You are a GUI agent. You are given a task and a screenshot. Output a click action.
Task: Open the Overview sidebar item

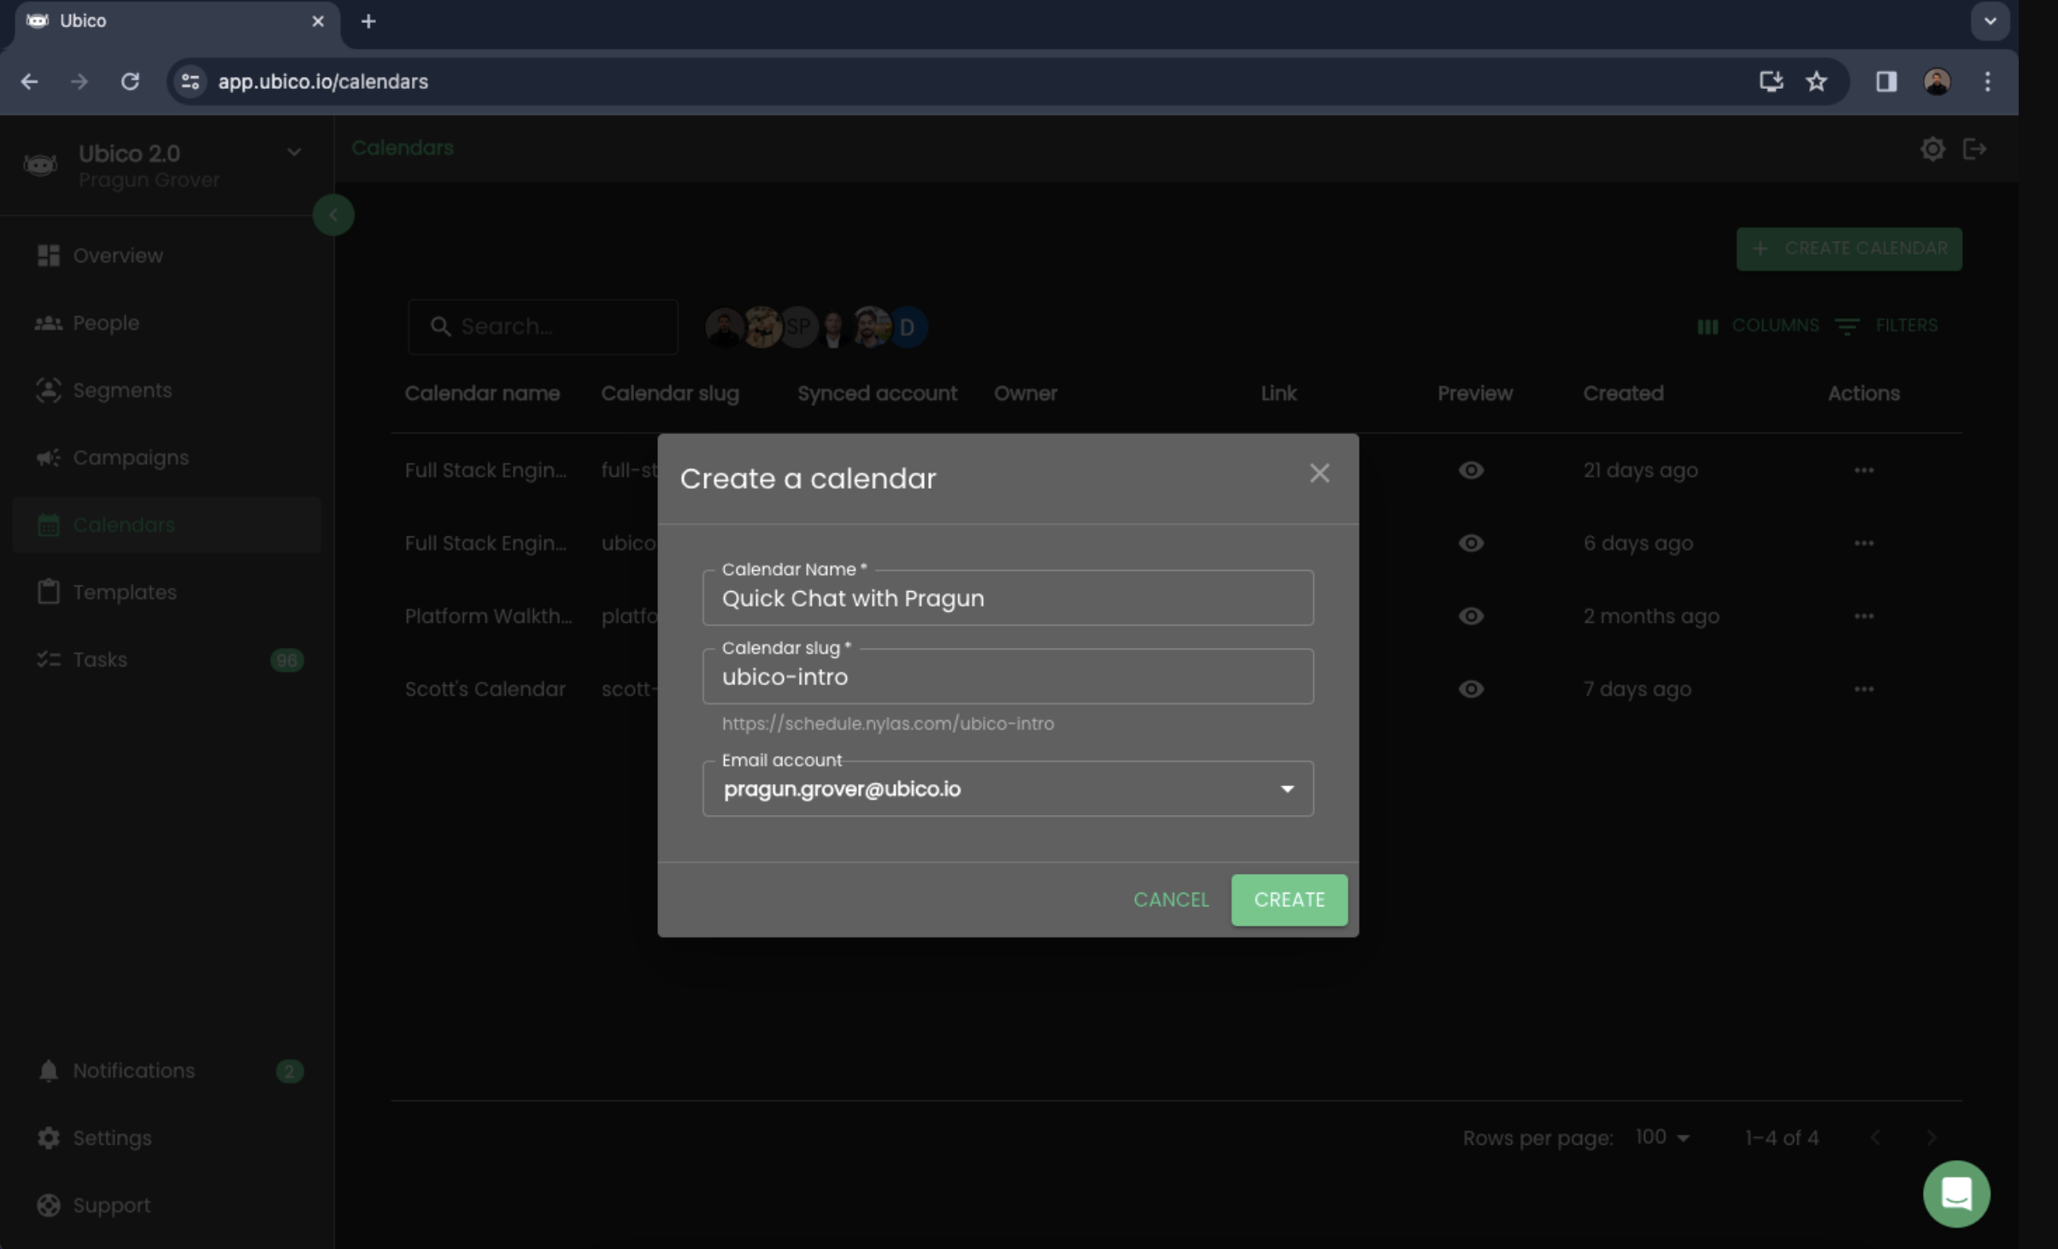[167, 255]
